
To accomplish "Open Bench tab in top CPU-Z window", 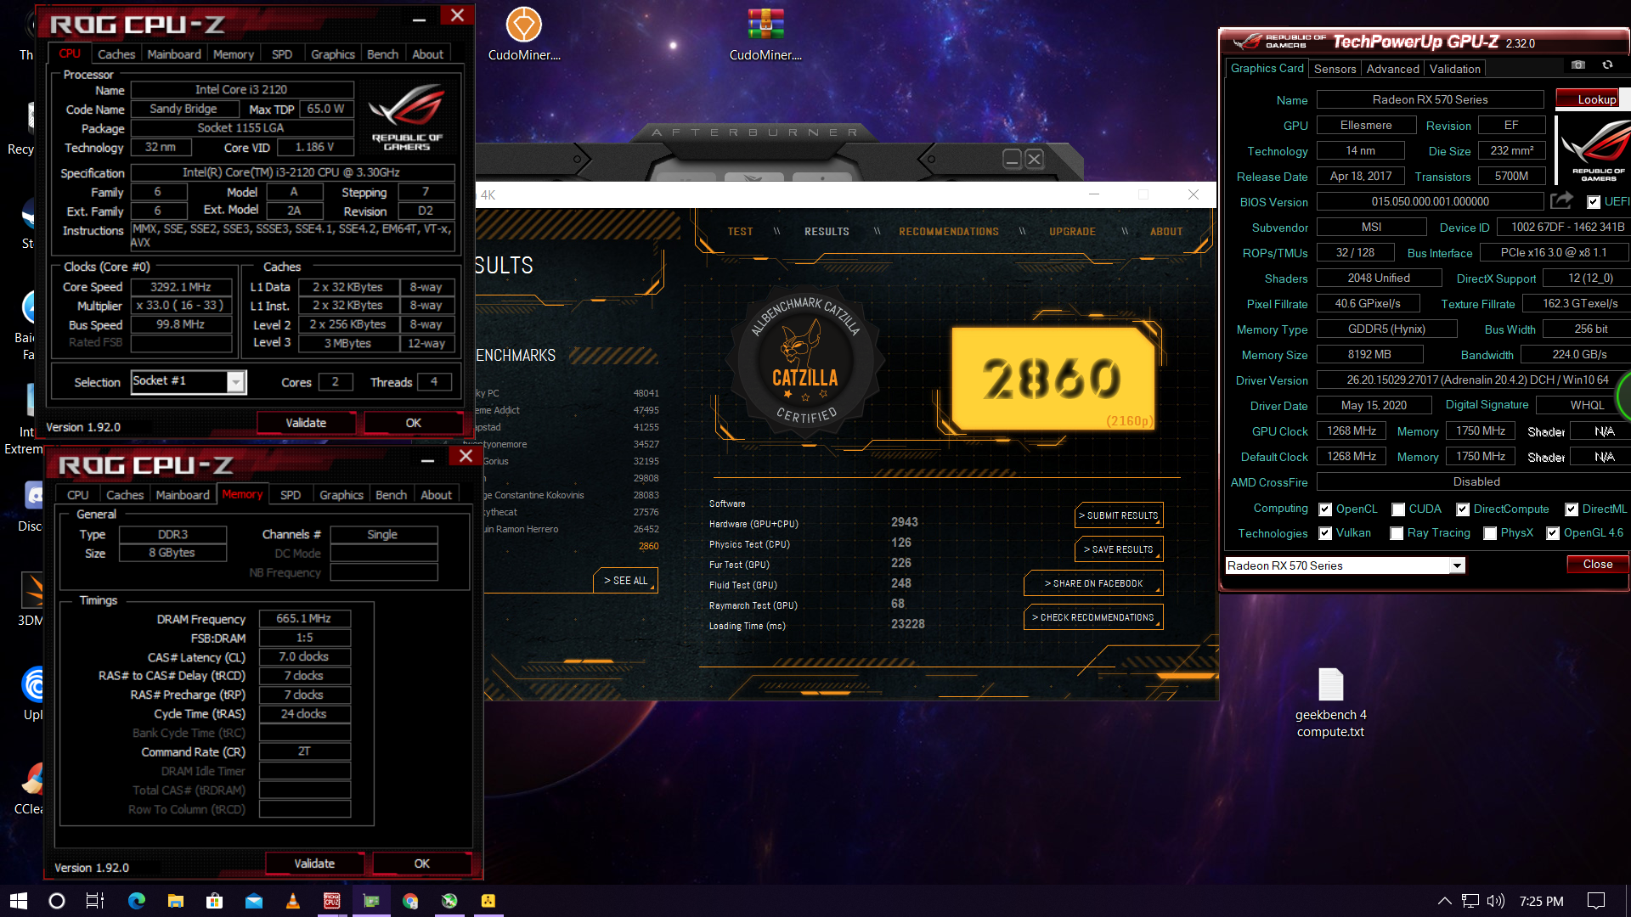I will pos(382,54).
